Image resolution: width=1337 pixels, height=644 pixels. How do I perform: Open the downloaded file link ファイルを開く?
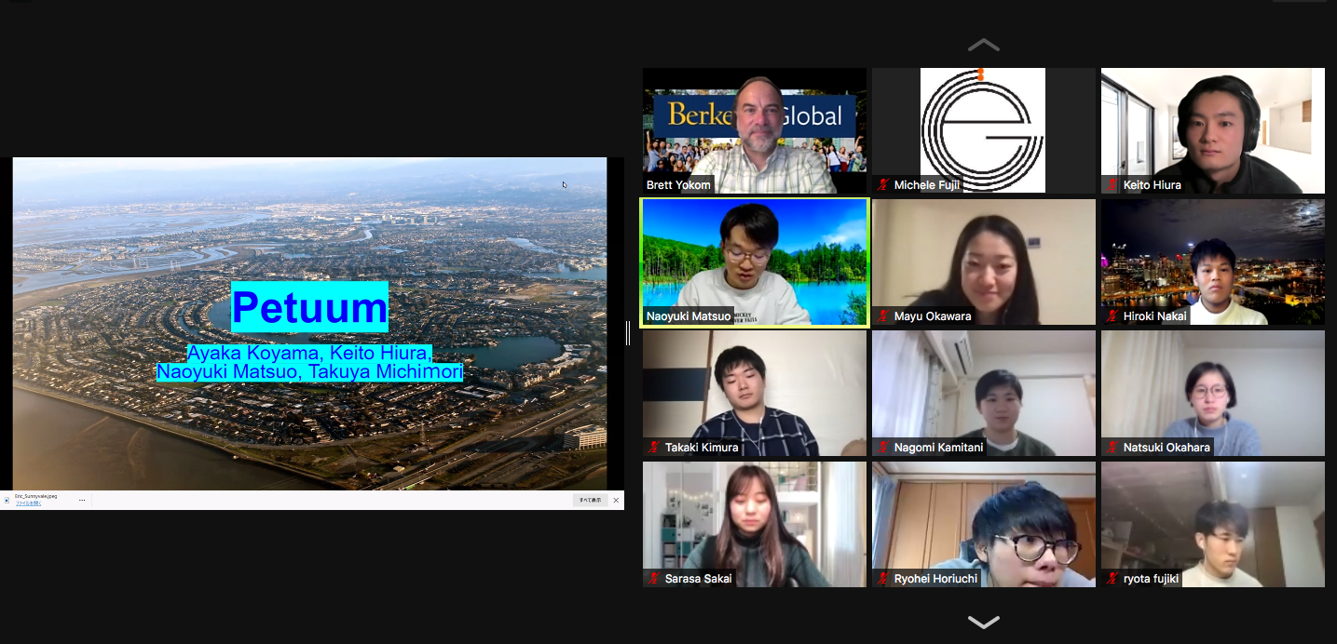pyautogui.click(x=28, y=503)
